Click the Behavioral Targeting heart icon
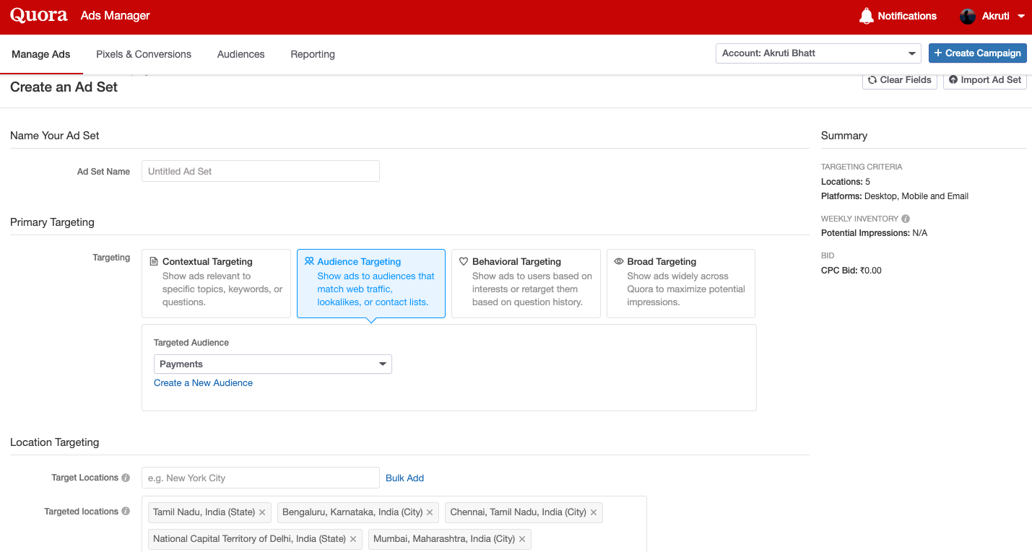 click(464, 261)
